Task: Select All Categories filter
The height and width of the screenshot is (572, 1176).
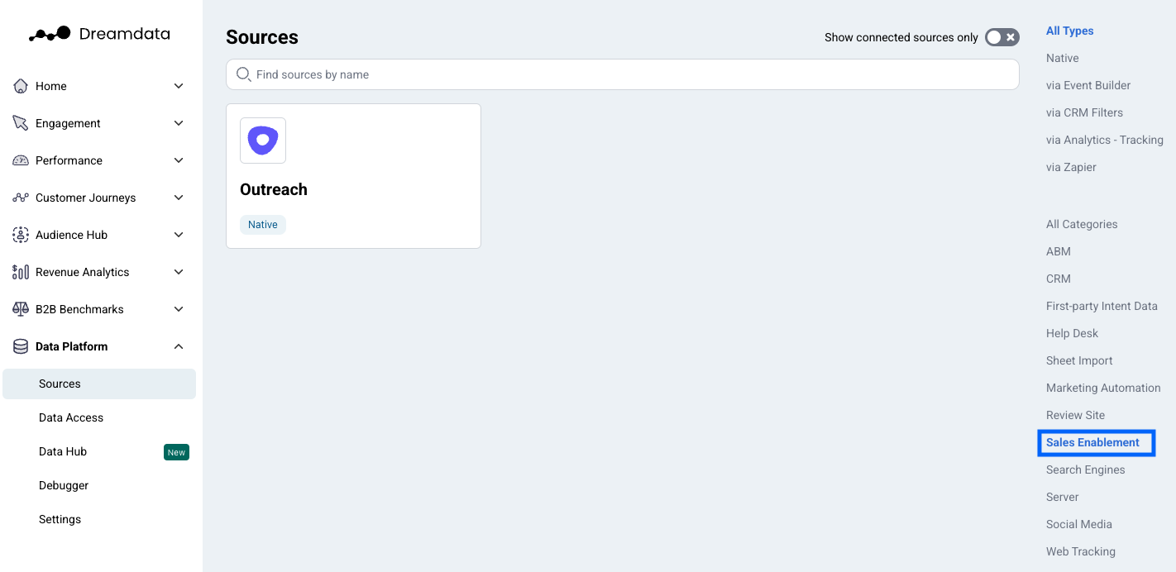Action: pyautogui.click(x=1082, y=224)
